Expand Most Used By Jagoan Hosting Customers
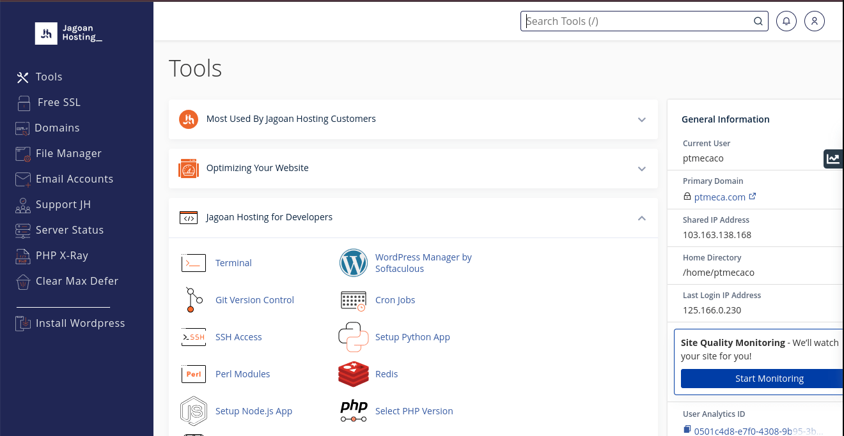844x436 pixels. 413,119
